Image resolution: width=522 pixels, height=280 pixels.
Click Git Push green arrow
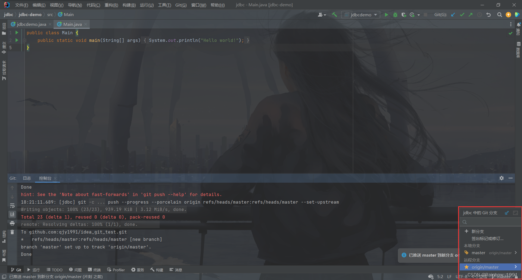click(471, 15)
